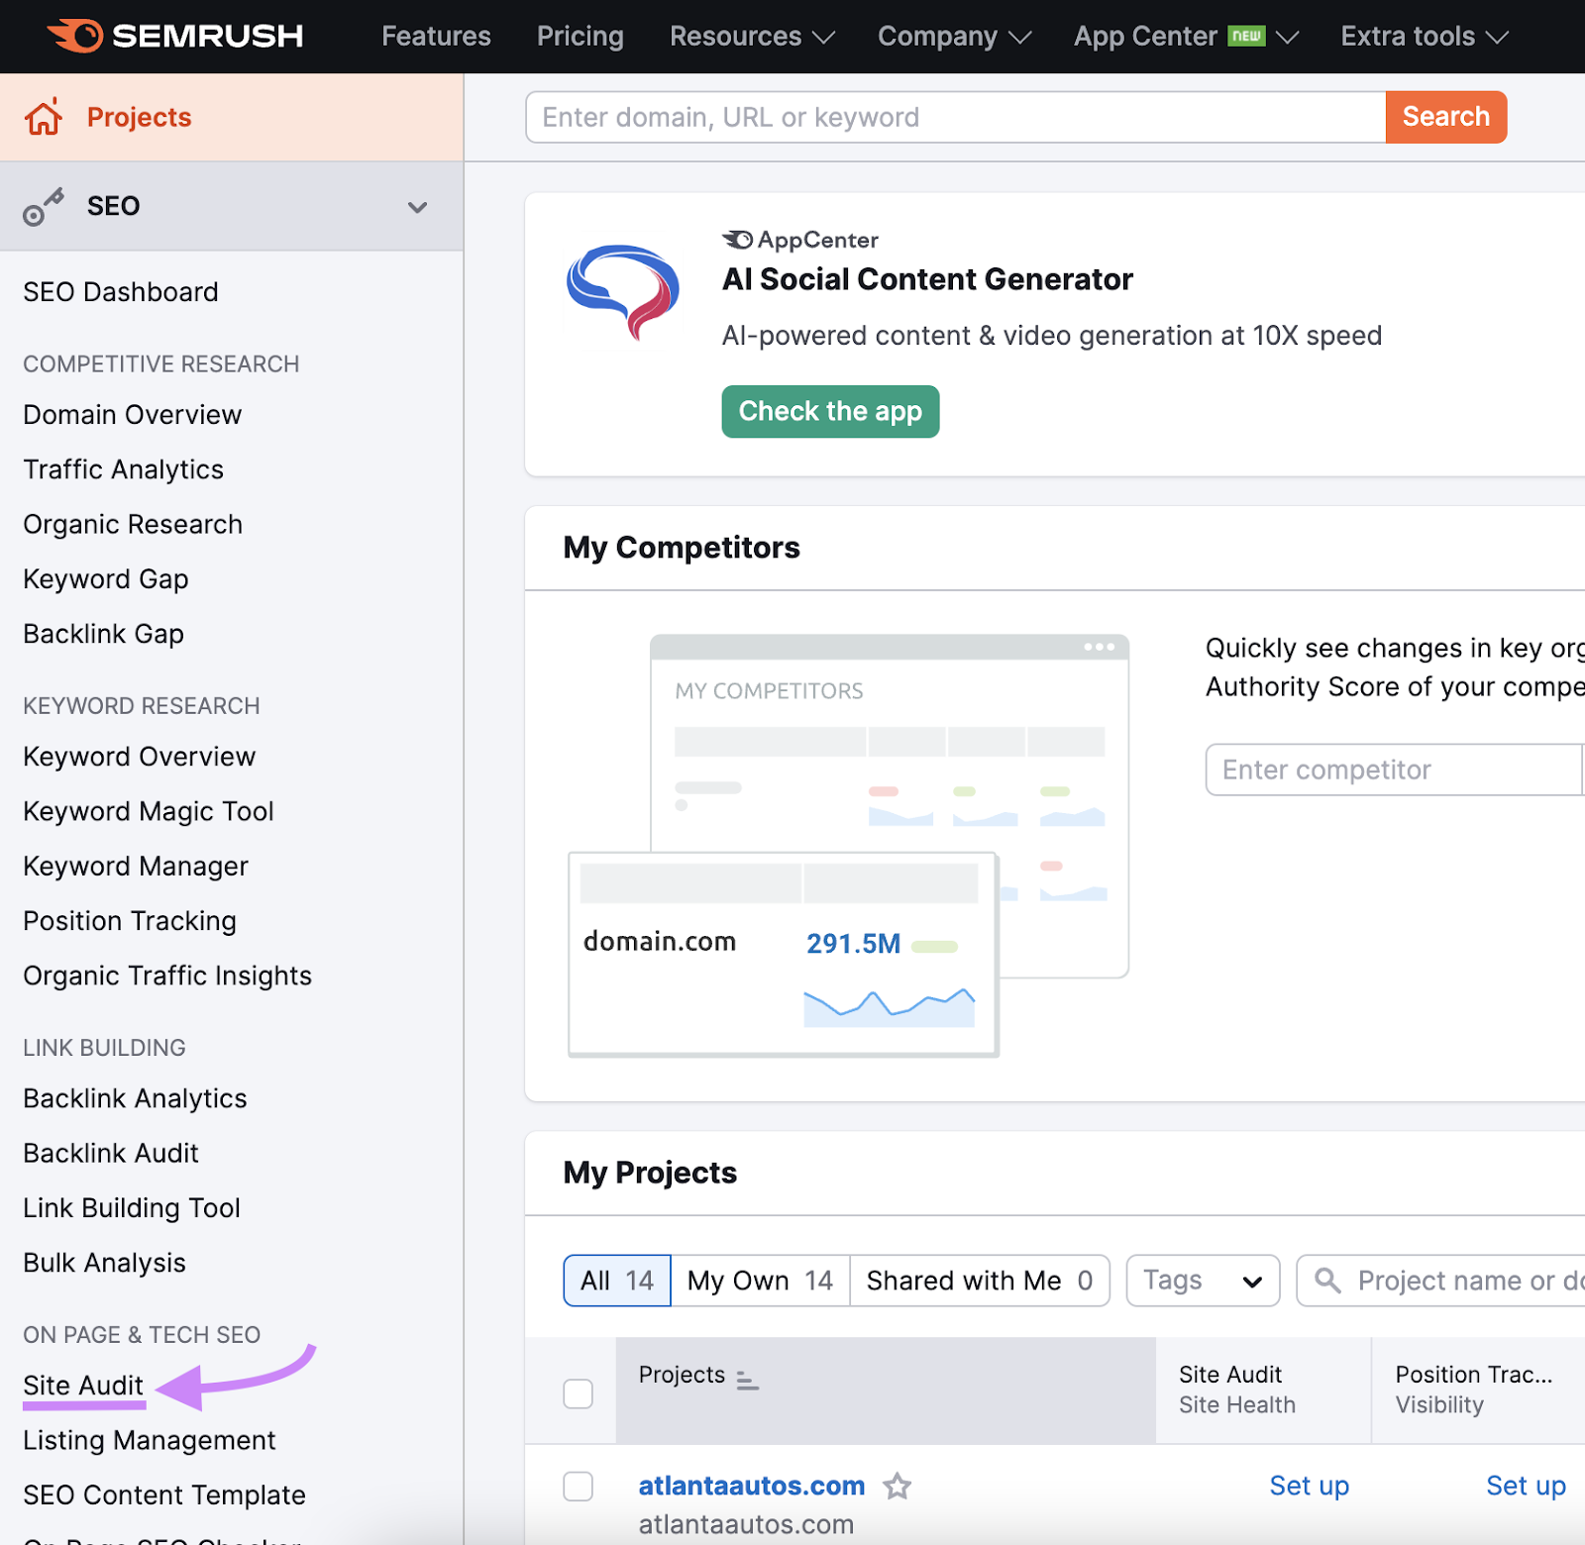1585x1545 pixels.
Task: Click the magnifier icon in project search
Action: click(x=1327, y=1281)
